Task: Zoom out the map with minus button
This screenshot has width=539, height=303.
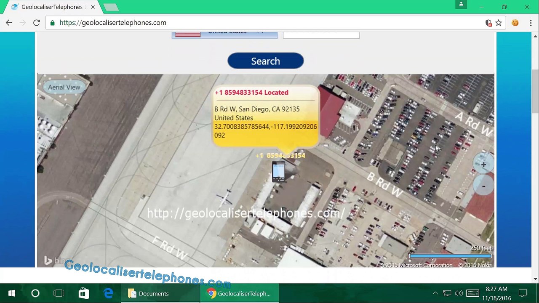Action: (x=483, y=186)
